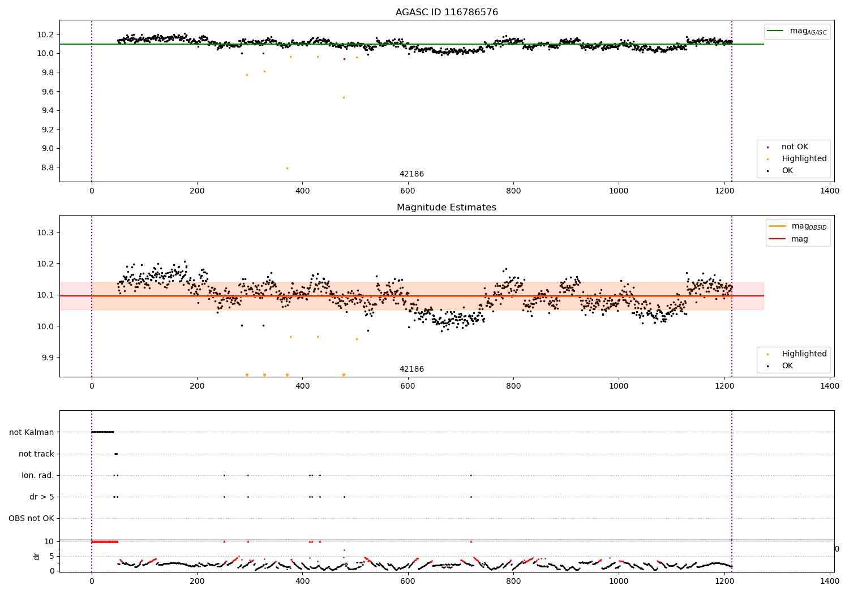Click the 1000 x-tick under Magnitude Estimates plot
The width and height of the screenshot is (849, 594).
(619, 386)
